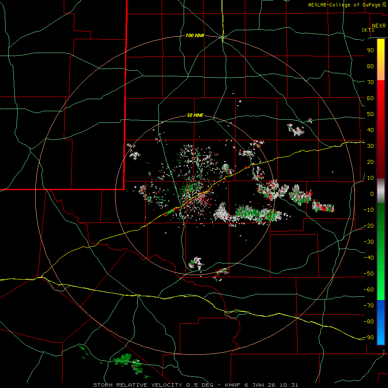The width and height of the screenshot is (388, 388).
Task: Click the -80 scale label
Action: (x=369, y=322)
